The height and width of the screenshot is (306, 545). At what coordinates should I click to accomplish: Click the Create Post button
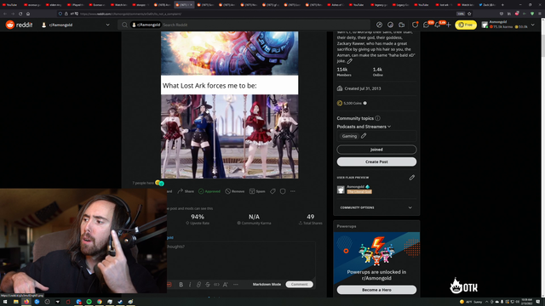(x=376, y=161)
